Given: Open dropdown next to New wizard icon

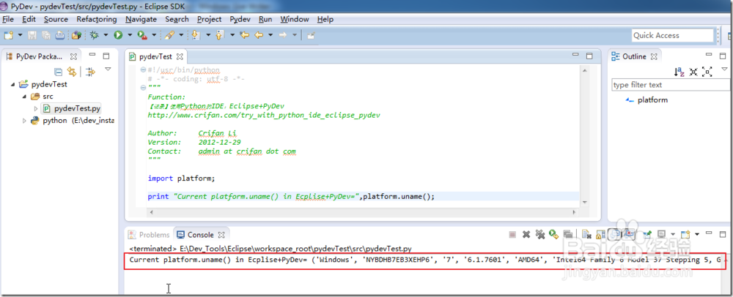Looking at the screenshot, I should tap(20, 35).
